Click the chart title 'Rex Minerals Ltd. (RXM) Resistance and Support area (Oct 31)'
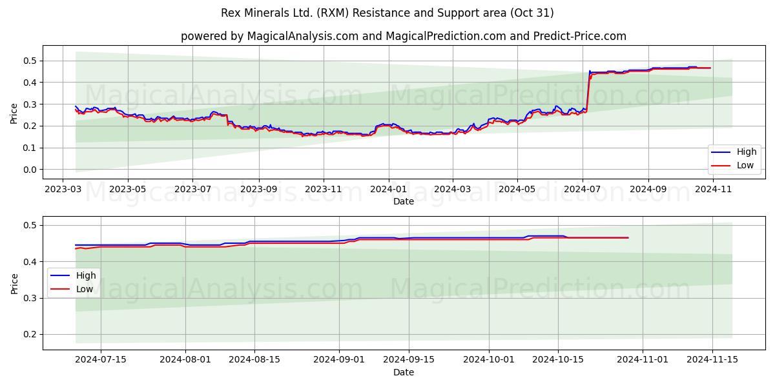Viewport: 775px width, 387px height. pyautogui.click(x=387, y=13)
